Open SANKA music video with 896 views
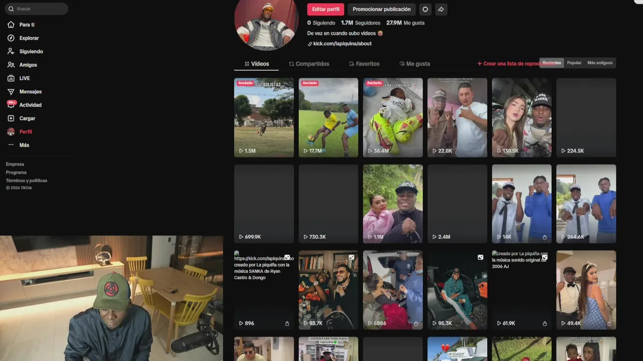This screenshot has height=361, width=643. tap(264, 290)
